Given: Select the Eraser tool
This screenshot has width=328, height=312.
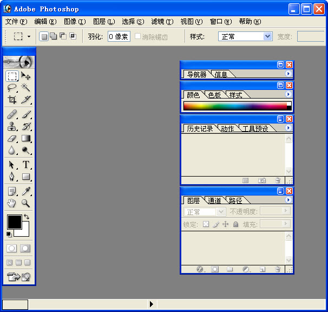Looking at the screenshot, I should point(12,139).
